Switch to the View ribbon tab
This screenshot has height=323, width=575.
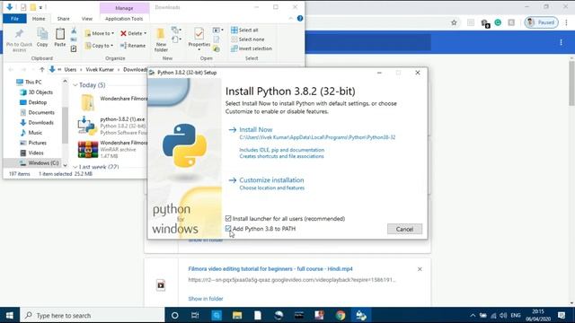tap(87, 19)
